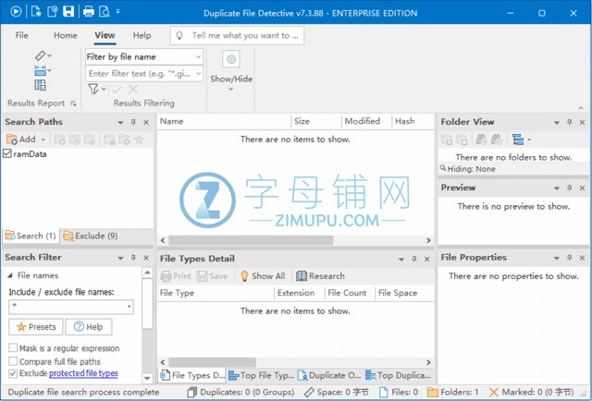Select the Top Duplicates tab

coord(399,375)
